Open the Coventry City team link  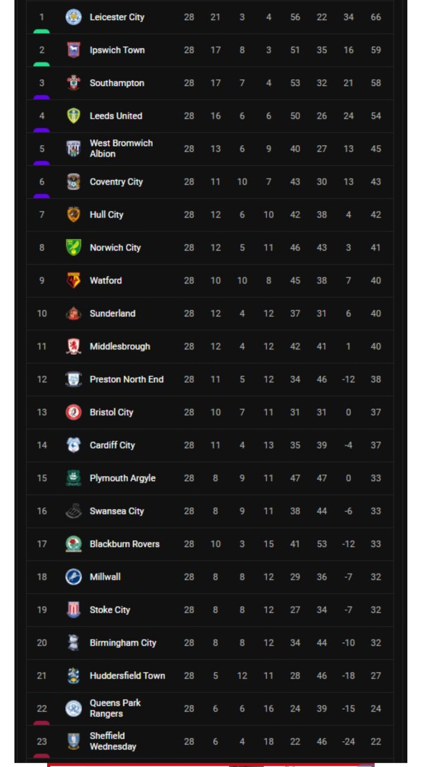point(116,182)
